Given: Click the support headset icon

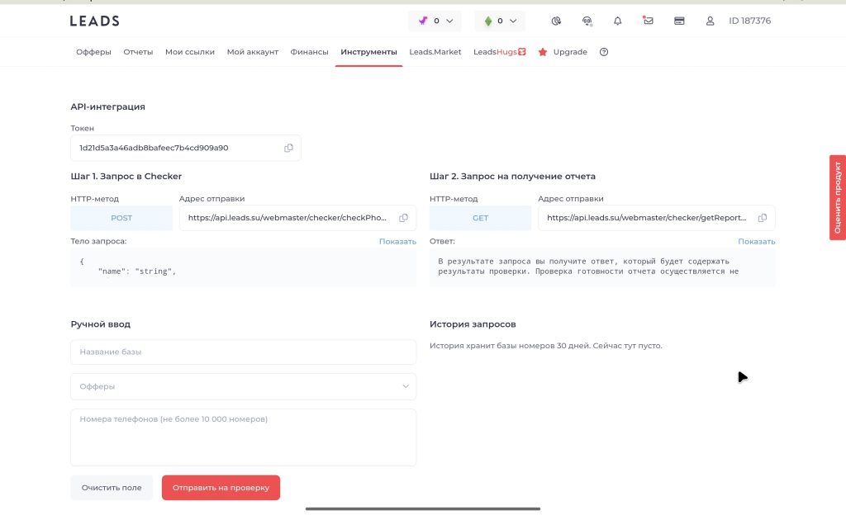Looking at the screenshot, I should click(587, 21).
